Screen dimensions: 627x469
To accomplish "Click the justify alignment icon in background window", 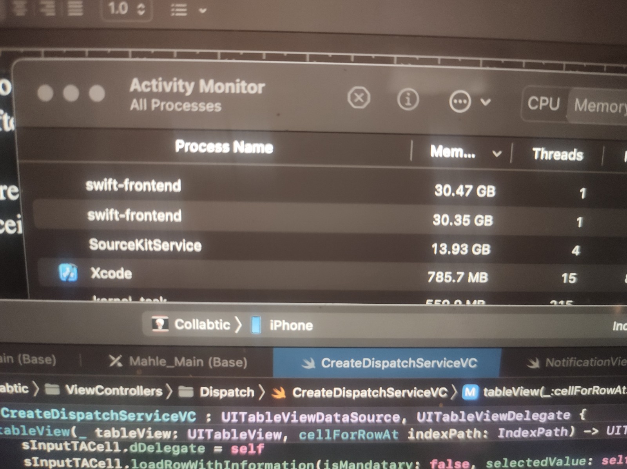I will point(74,8).
